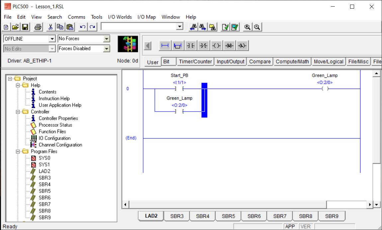Screen dimensions: 382x230
Task: Zoom in on the ladder view
Action: (247, 27)
